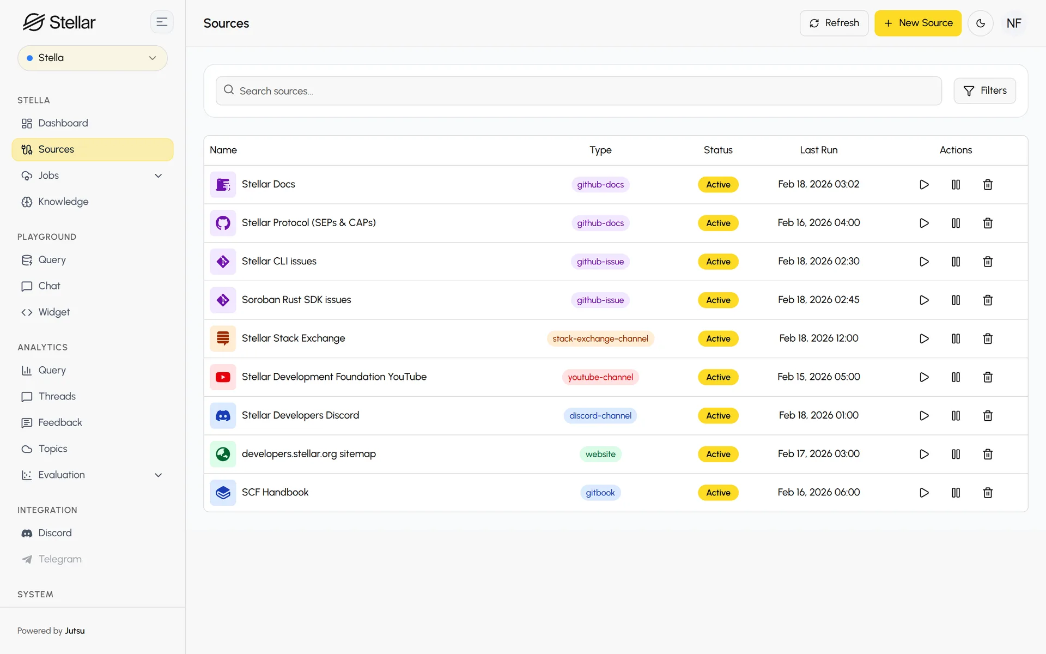
Task: Open the Widget playground page
Action: click(x=93, y=312)
